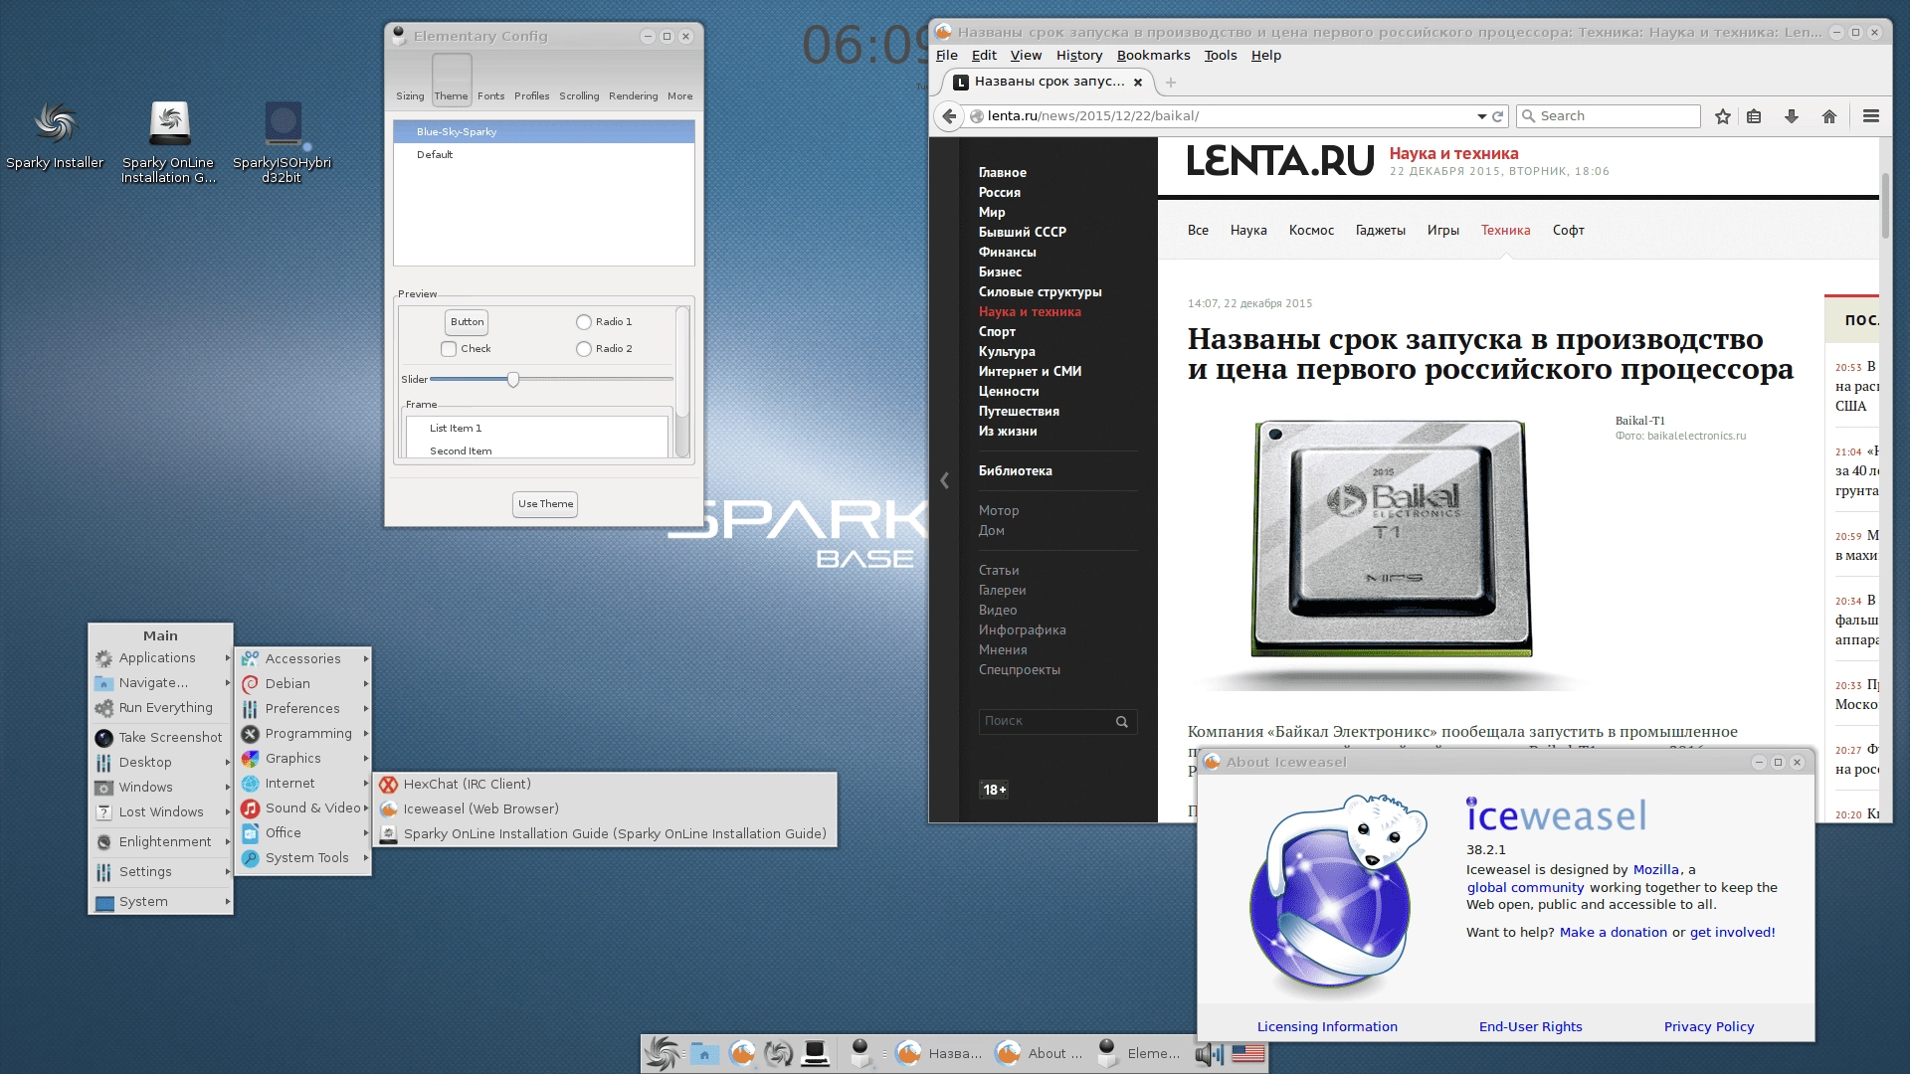Switch to Sizing tab in Elementary Config
1910x1074 pixels.
[410, 80]
